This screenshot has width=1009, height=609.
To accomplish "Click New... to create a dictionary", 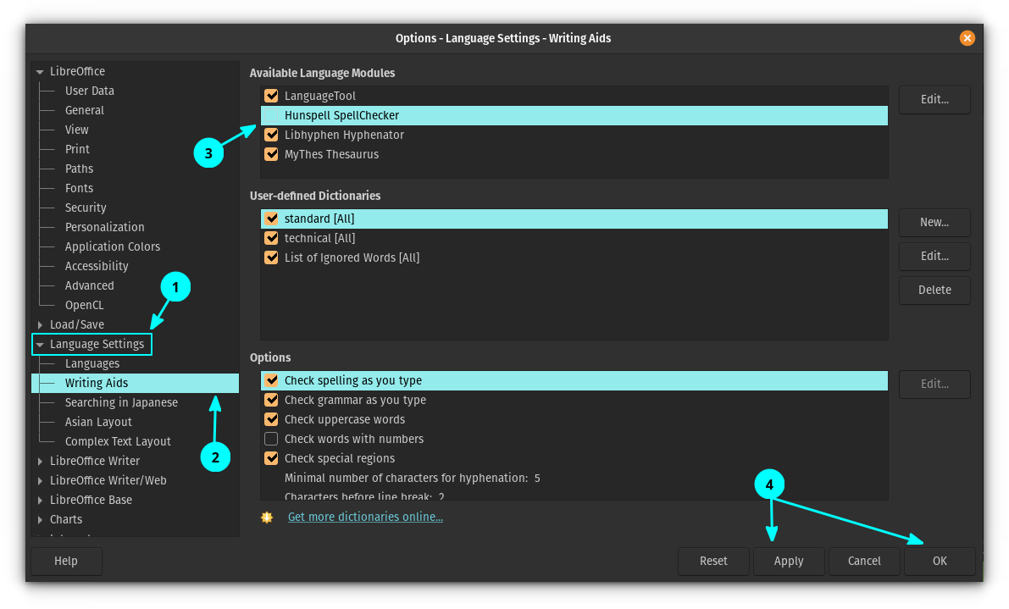I will [934, 222].
